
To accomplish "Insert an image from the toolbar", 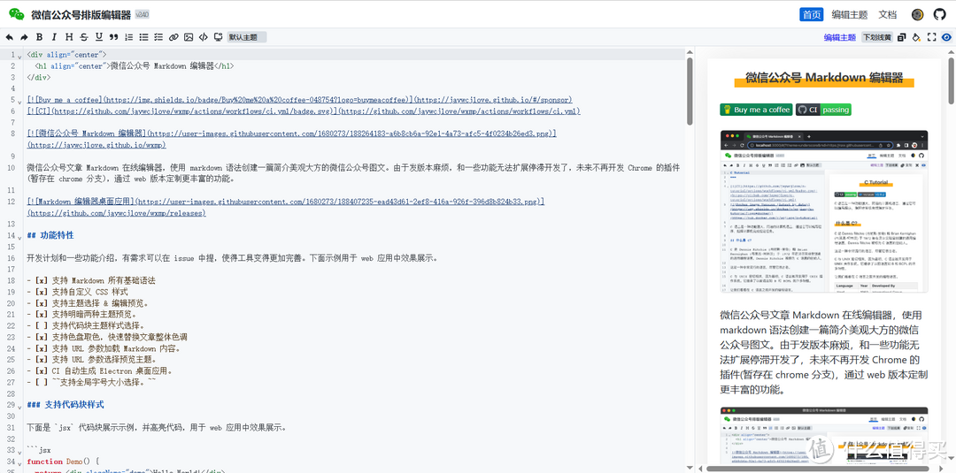I will (x=189, y=37).
